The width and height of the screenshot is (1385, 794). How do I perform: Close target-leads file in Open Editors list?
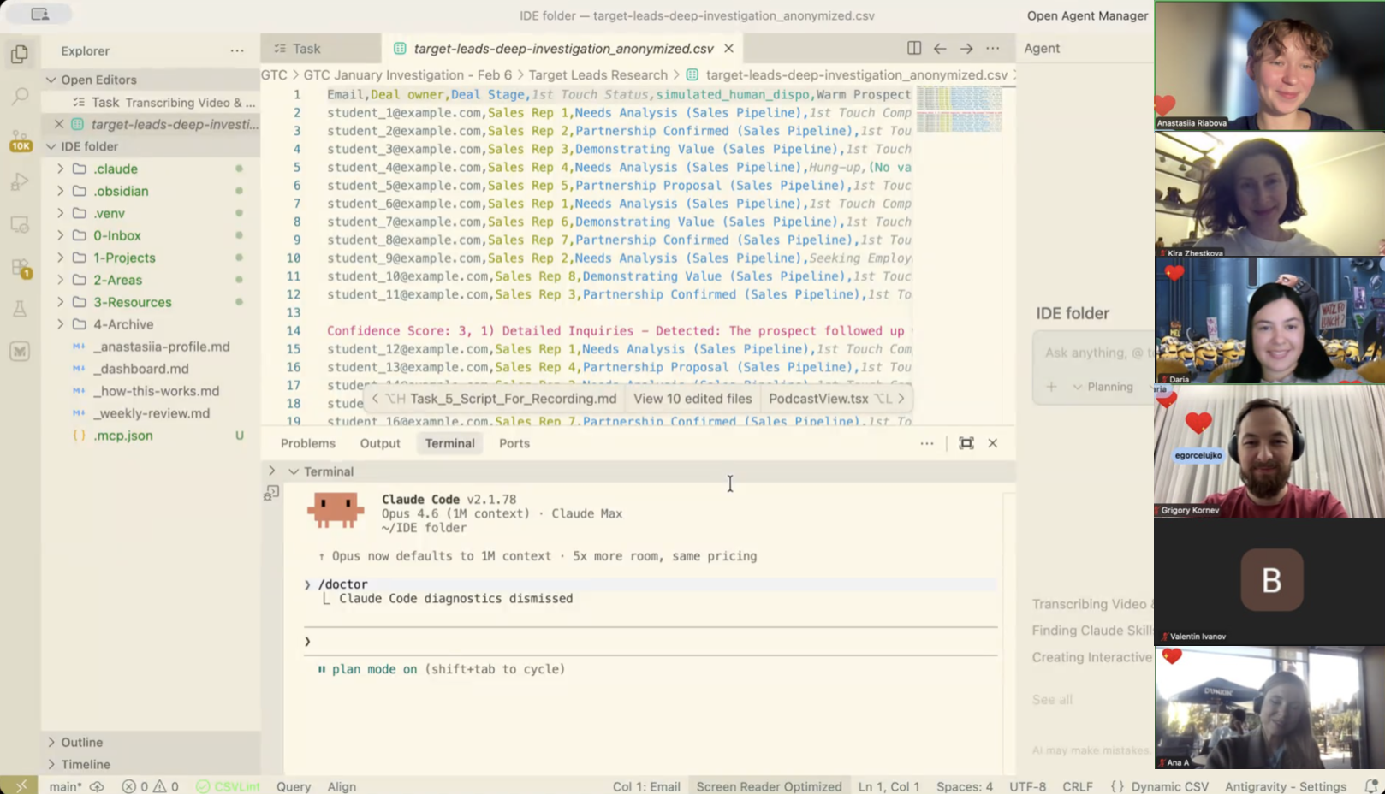pyautogui.click(x=59, y=124)
